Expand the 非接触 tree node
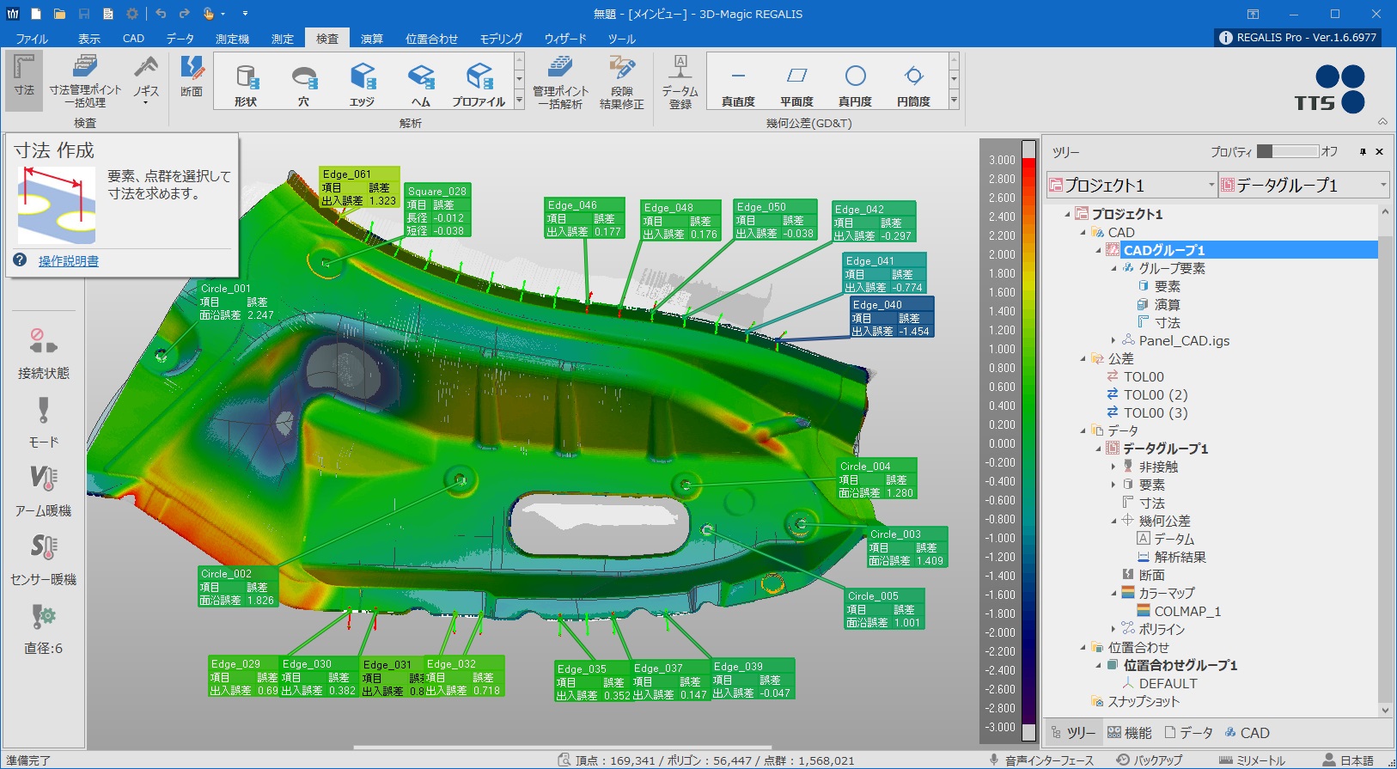Image resolution: width=1397 pixels, height=769 pixels. pos(1113,467)
